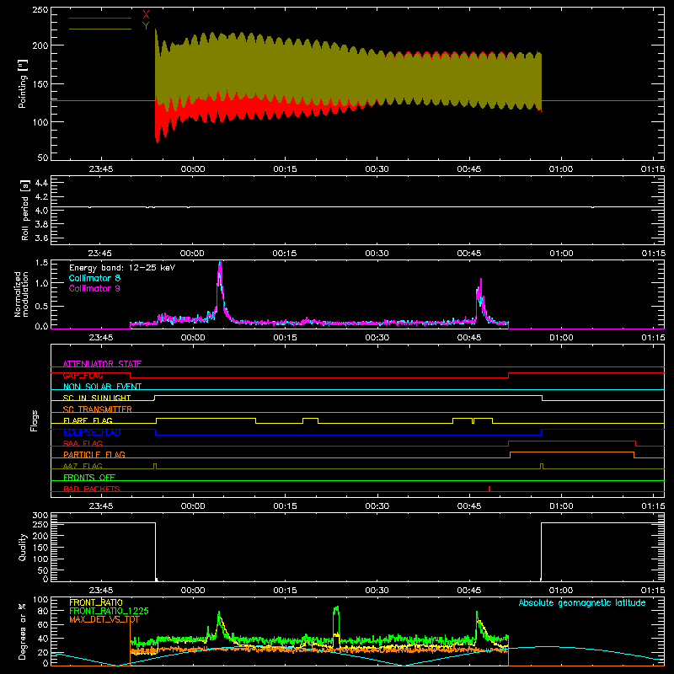Click the Normalized modulation axis title

[21, 294]
